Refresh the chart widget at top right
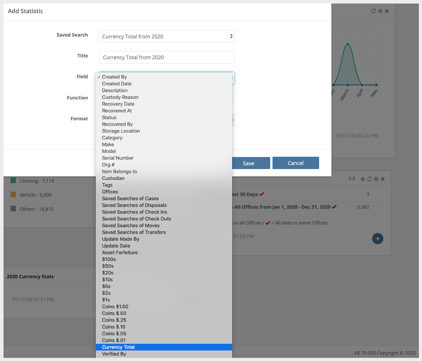This screenshot has width=422, height=361. [374, 11]
